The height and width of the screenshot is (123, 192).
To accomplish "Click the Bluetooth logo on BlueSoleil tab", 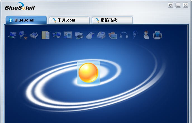I will coord(11,20).
